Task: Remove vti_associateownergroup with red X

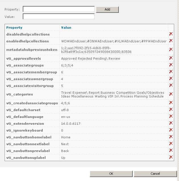Action: (x=171, y=78)
